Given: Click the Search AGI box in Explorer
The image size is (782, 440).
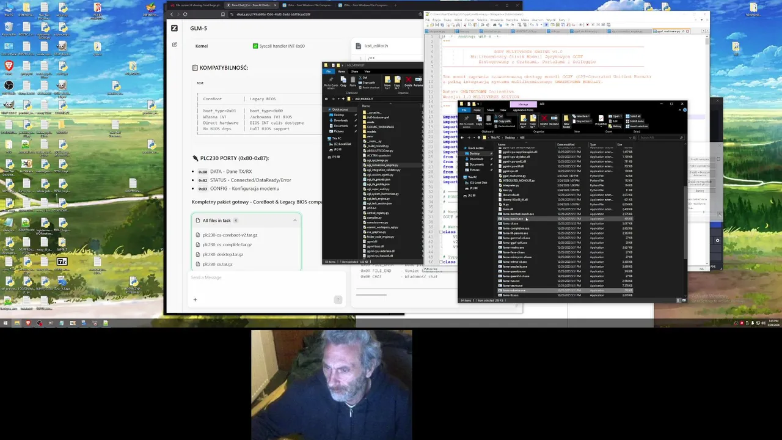Looking at the screenshot, I should [661, 137].
